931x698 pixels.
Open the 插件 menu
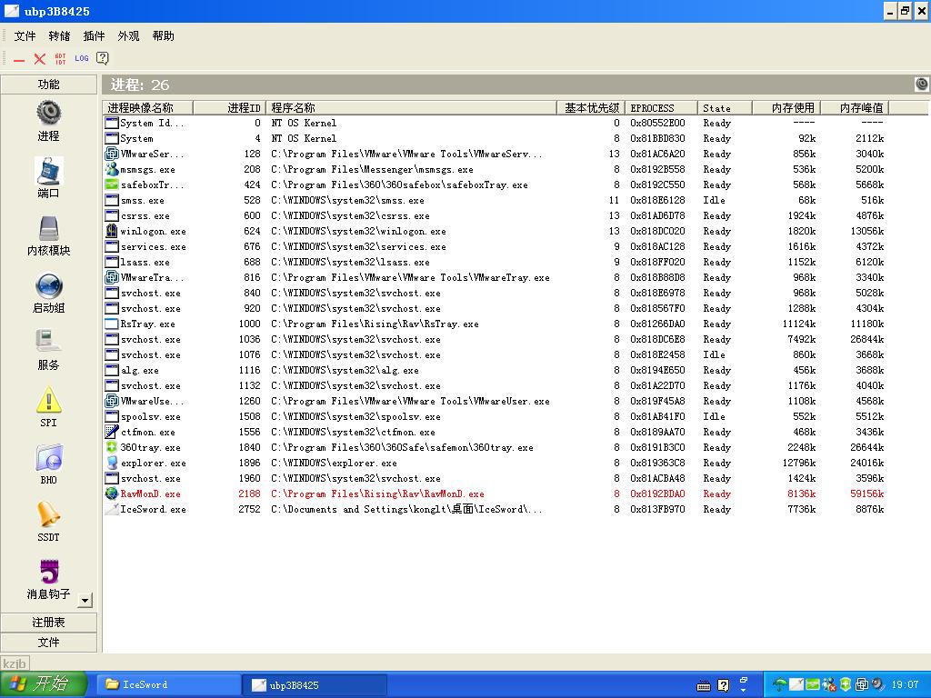point(94,36)
